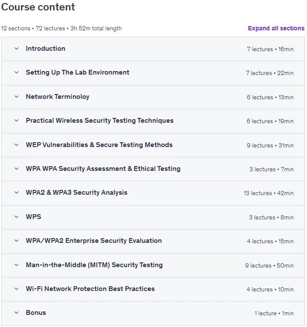Viewport: 307px width, 327px height.
Task: Expand chevron for Wi-Fi Network Protection section
Action: pos(16,289)
